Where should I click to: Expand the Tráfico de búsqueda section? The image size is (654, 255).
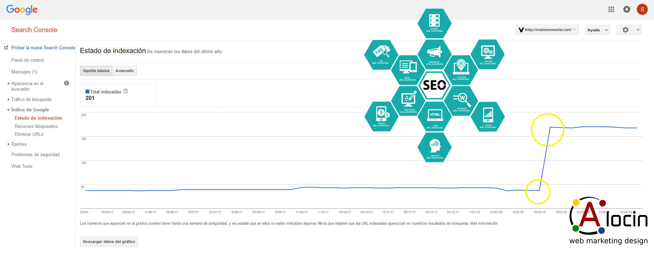tap(31, 99)
